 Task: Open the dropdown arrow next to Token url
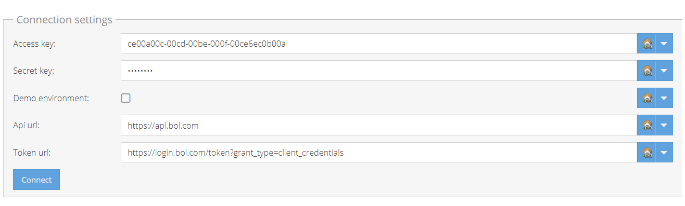(664, 153)
